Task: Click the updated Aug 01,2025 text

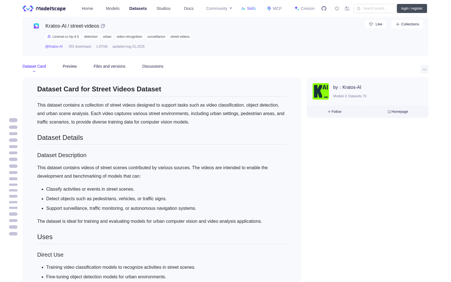Action: pyautogui.click(x=128, y=47)
